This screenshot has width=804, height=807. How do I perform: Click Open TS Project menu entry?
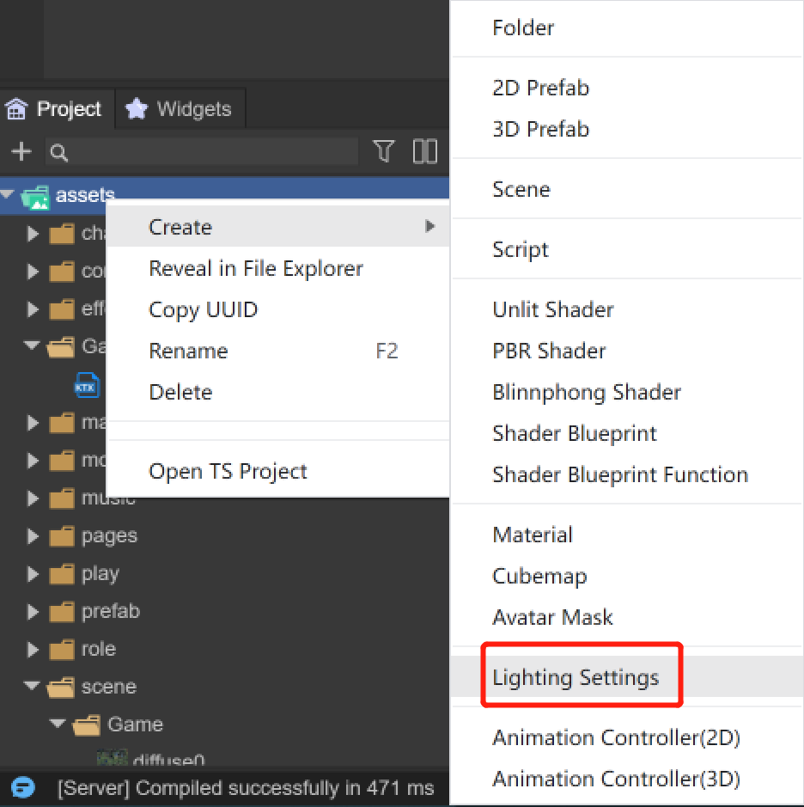228,471
